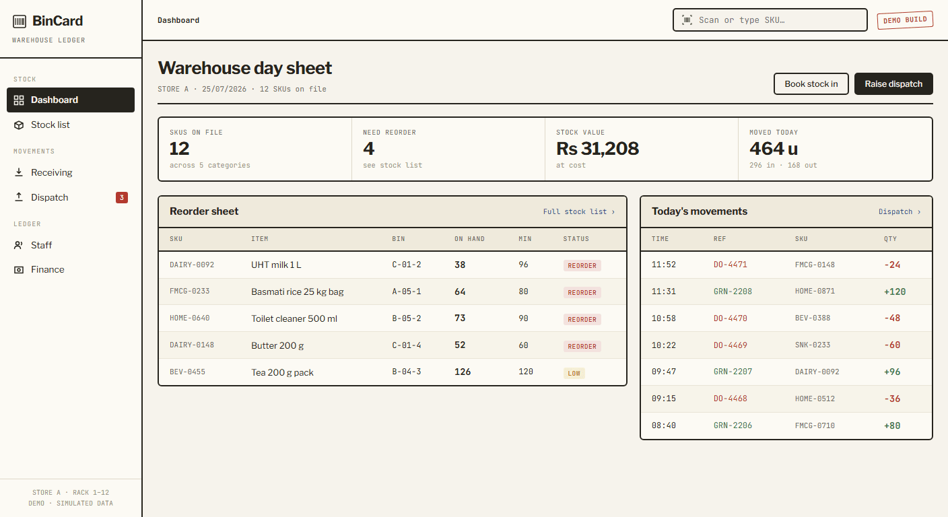Viewport: 948px width, 517px height.
Task: Click the Need reorder card
Action: 448,149
